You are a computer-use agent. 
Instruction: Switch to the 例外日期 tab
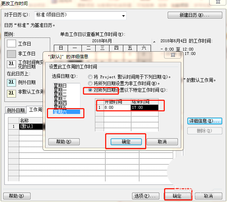pyautogui.click(x=16, y=110)
